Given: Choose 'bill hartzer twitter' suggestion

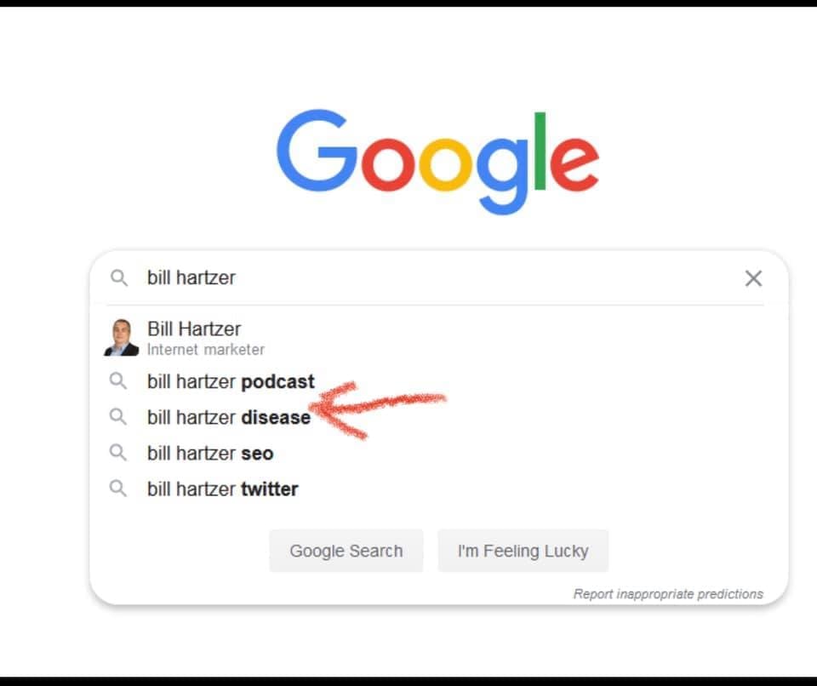Looking at the screenshot, I should coord(437,489).
